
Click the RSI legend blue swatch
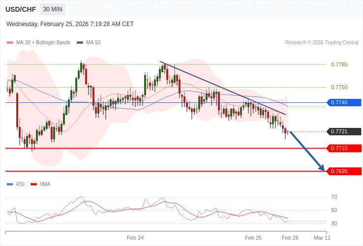coord(10,184)
